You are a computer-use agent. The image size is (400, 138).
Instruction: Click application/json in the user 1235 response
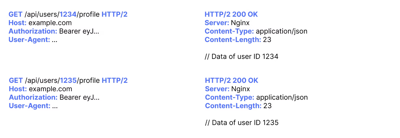282,97
